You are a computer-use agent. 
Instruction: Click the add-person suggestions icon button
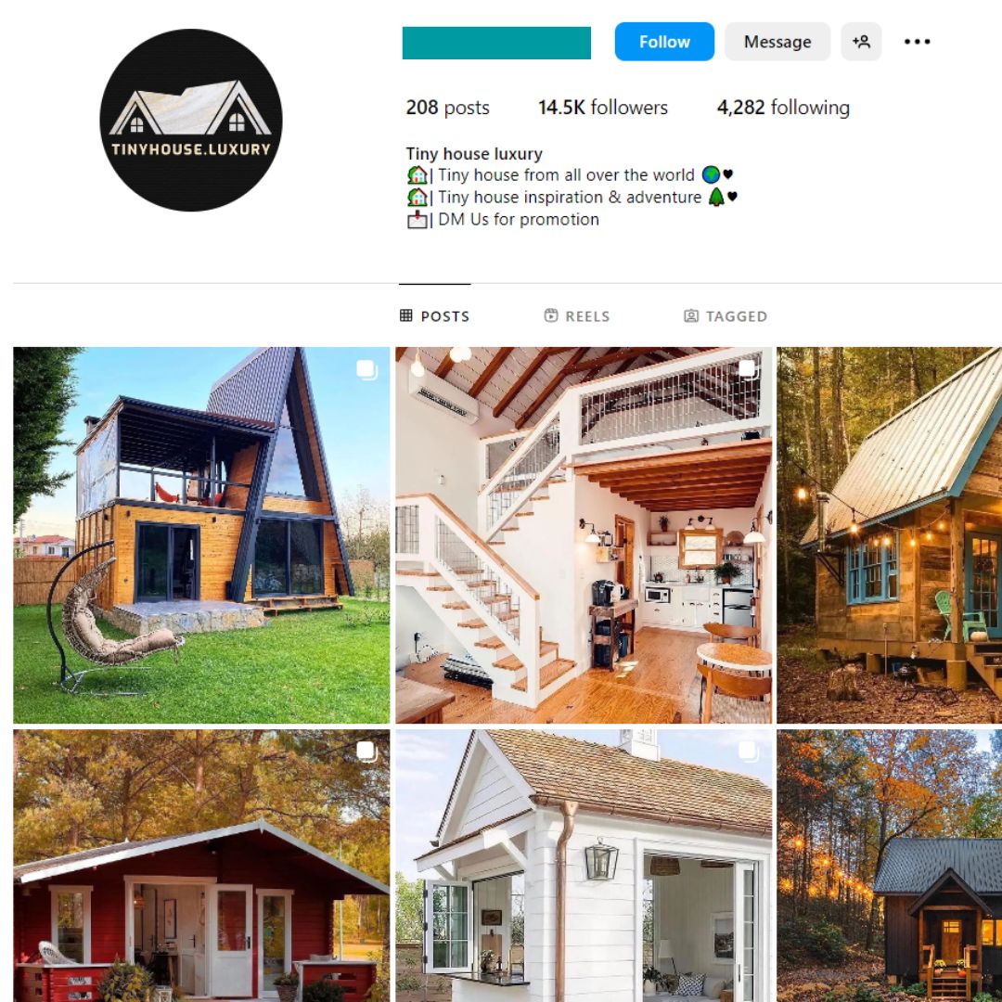point(861,42)
